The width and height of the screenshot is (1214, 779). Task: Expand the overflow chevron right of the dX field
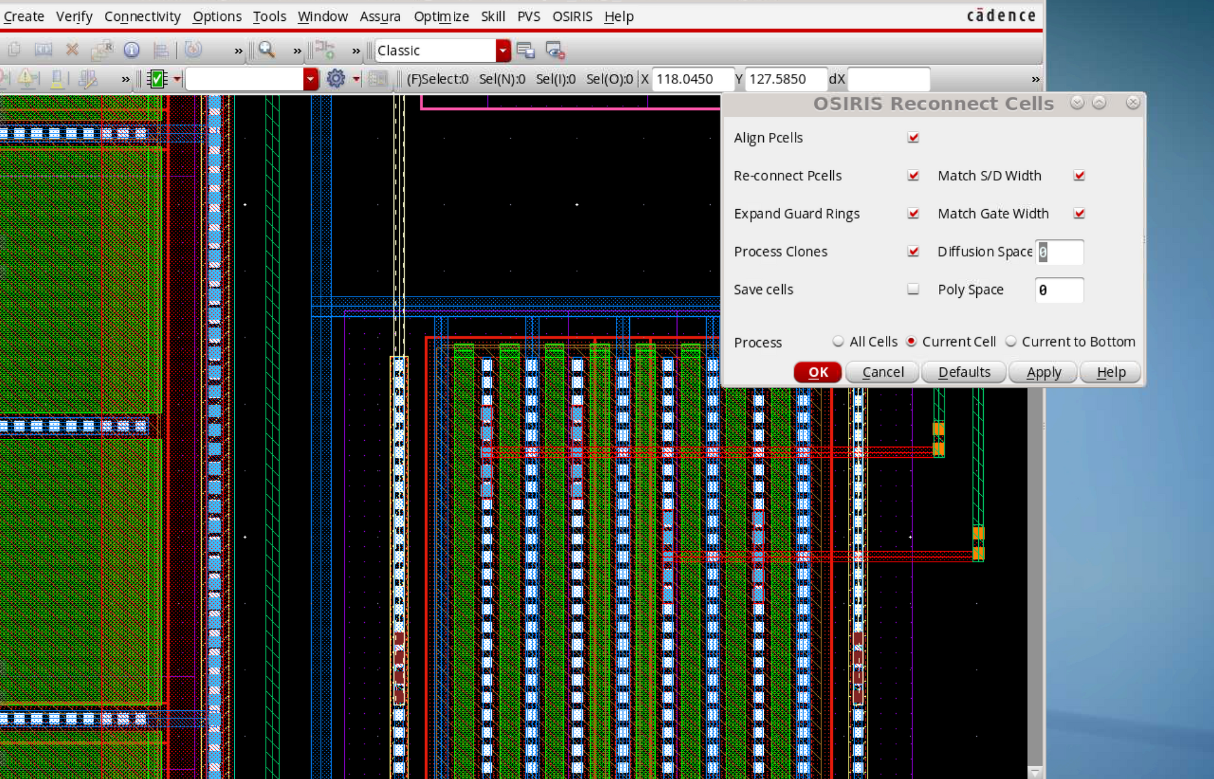click(x=1035, y=79)
